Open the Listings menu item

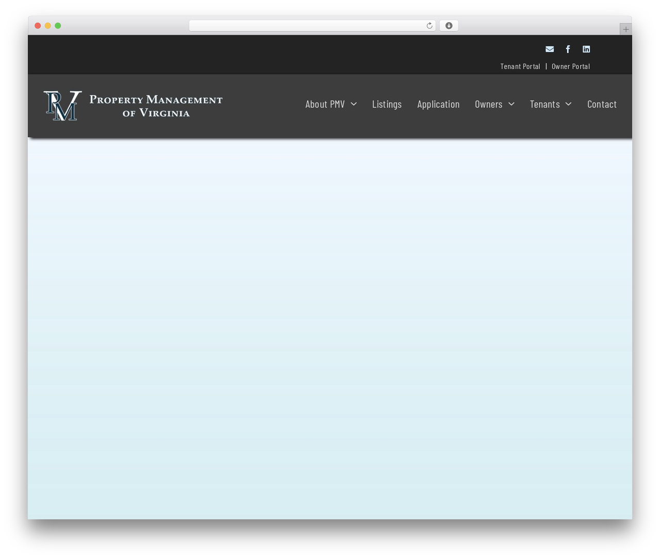(x=387, y=104)
